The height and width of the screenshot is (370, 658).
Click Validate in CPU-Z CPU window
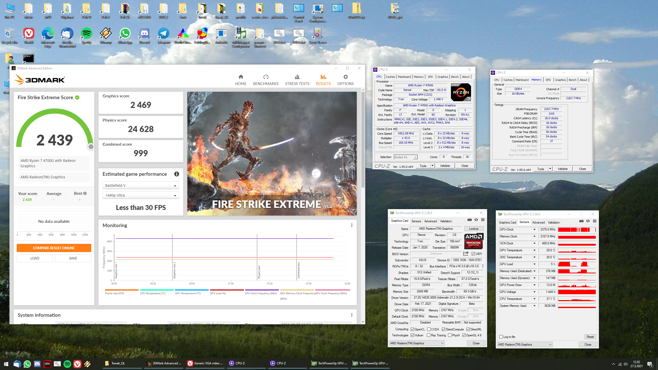(445, 166)
